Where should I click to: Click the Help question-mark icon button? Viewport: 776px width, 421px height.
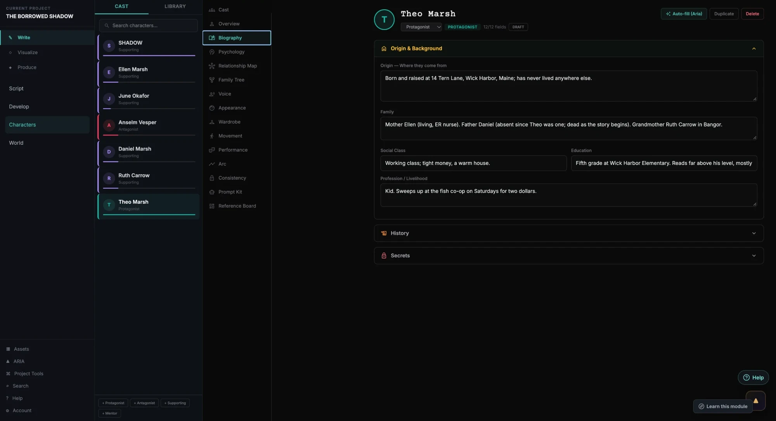(x=753, y=378)
